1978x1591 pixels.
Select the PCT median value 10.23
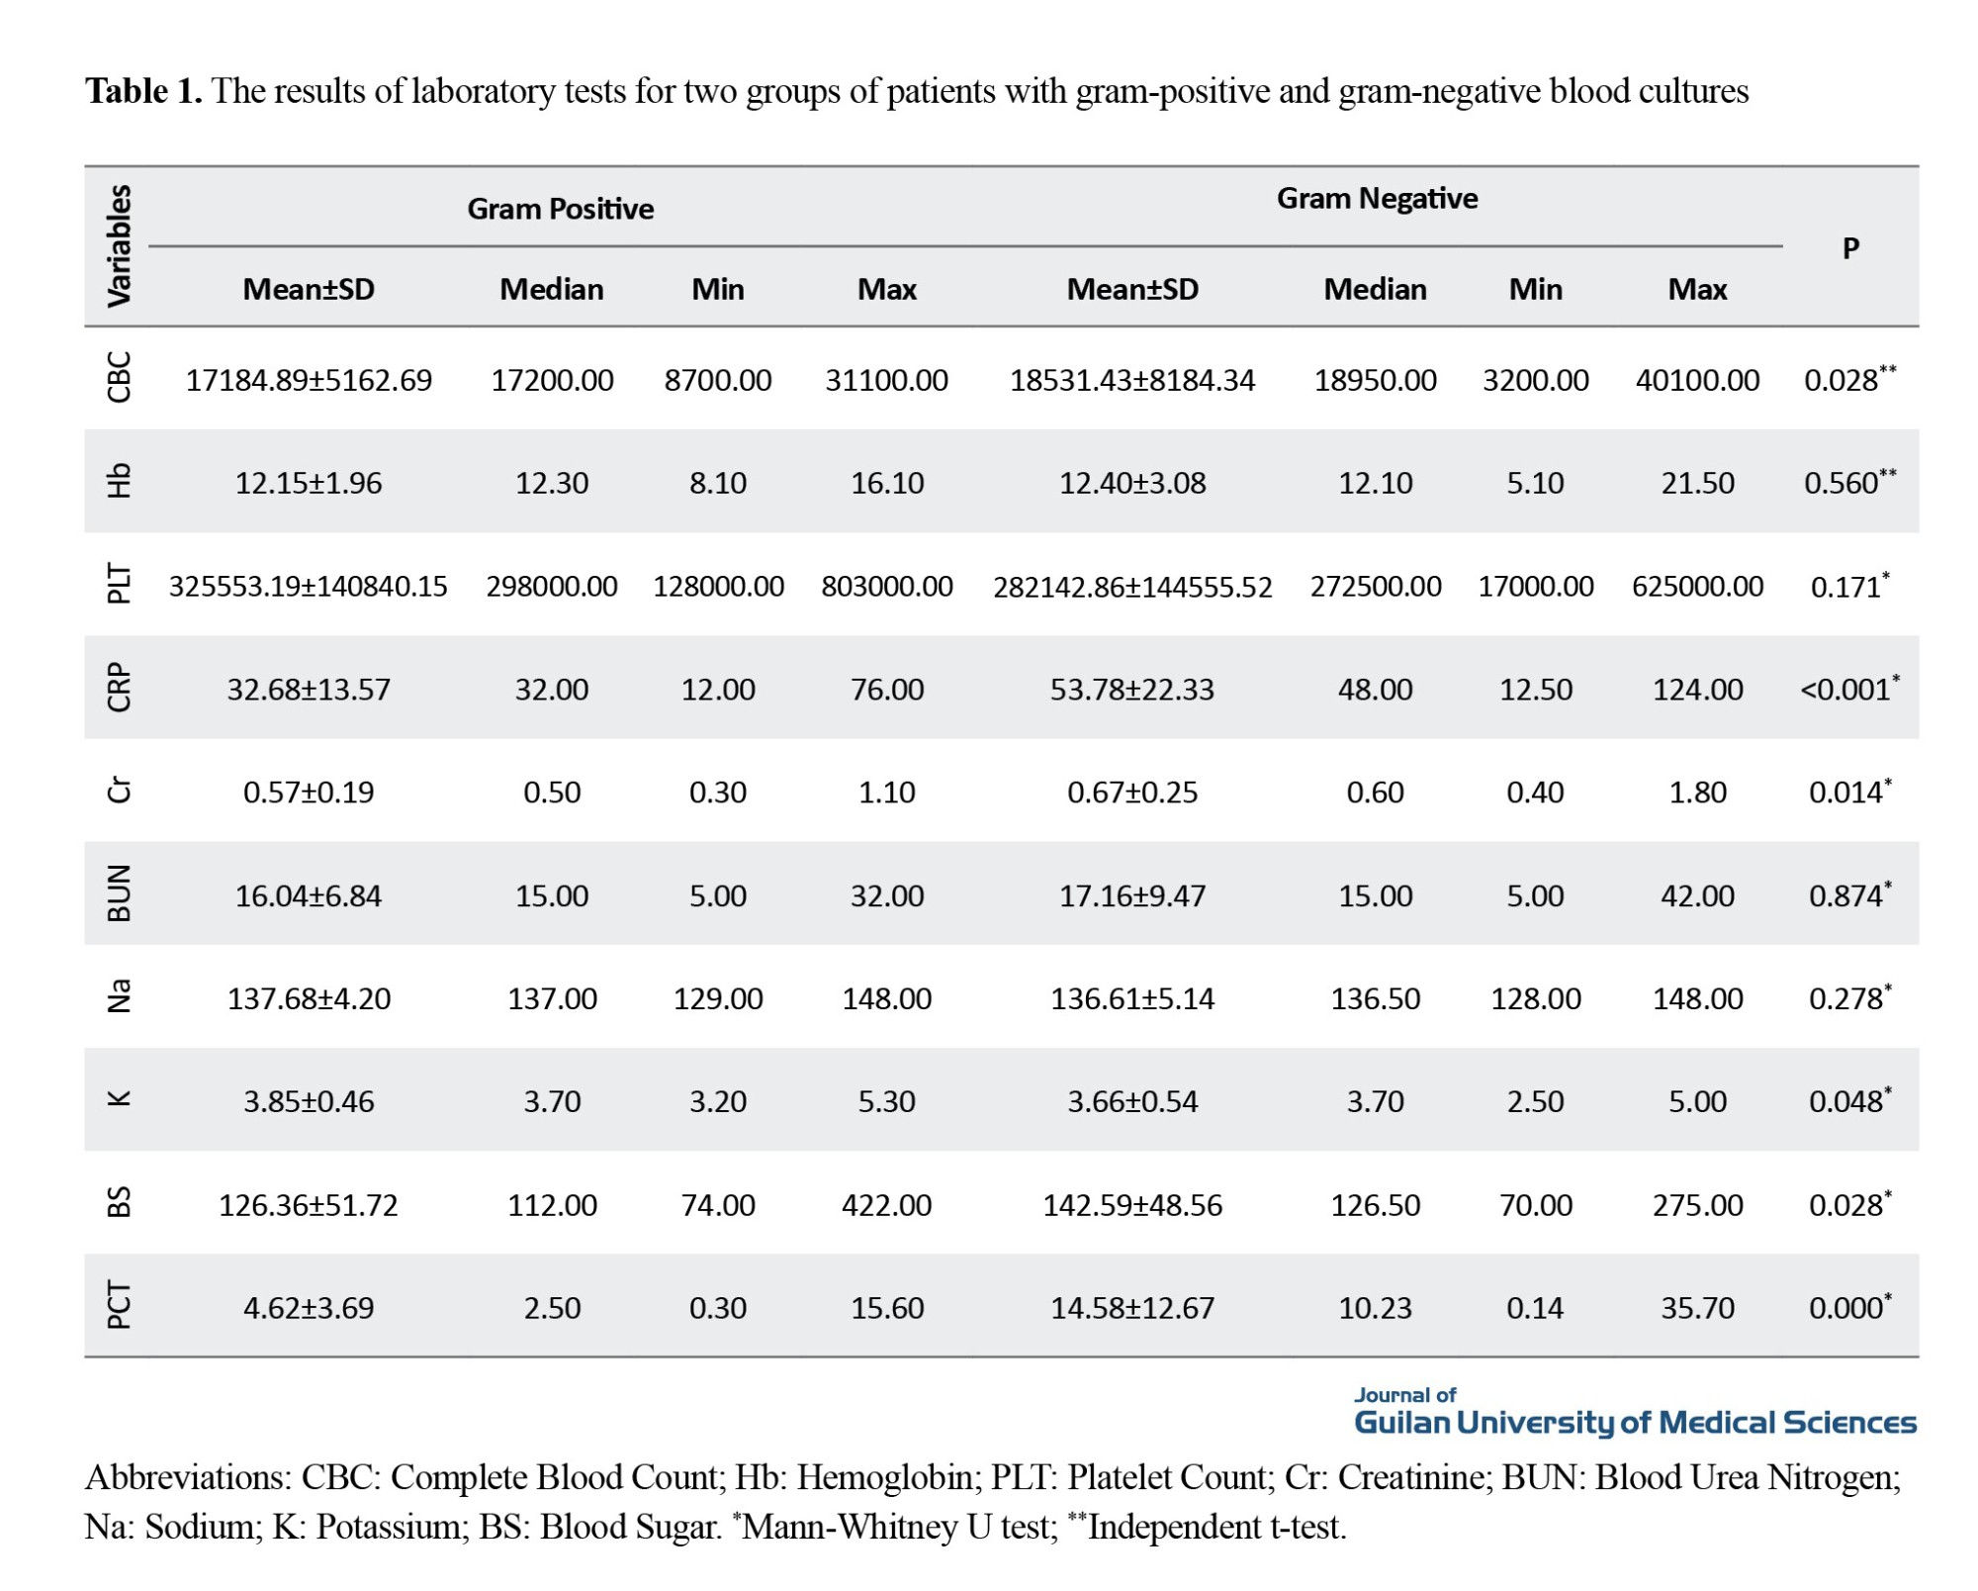tap(1375, 1307)
